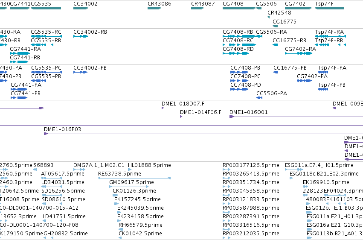Image resolution: width=363 pixels, height=240 pixels.
Task: Click EST HL01888.5prime label
Action: click(150, 165)
